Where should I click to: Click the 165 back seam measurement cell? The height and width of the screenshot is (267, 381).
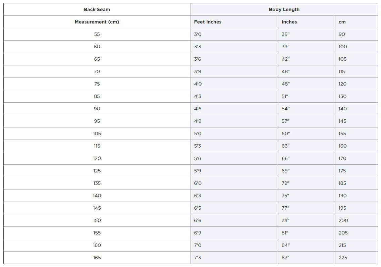97,258
